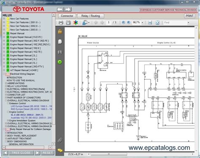Open A/T Repair Manual [ A340E ]
Image resolution: width=200 pixels, height=158 pixels.
tap(24, 70)
